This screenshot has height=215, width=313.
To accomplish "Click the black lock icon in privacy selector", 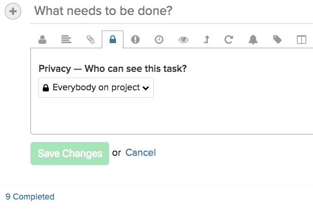I will [x=46, y=88].
